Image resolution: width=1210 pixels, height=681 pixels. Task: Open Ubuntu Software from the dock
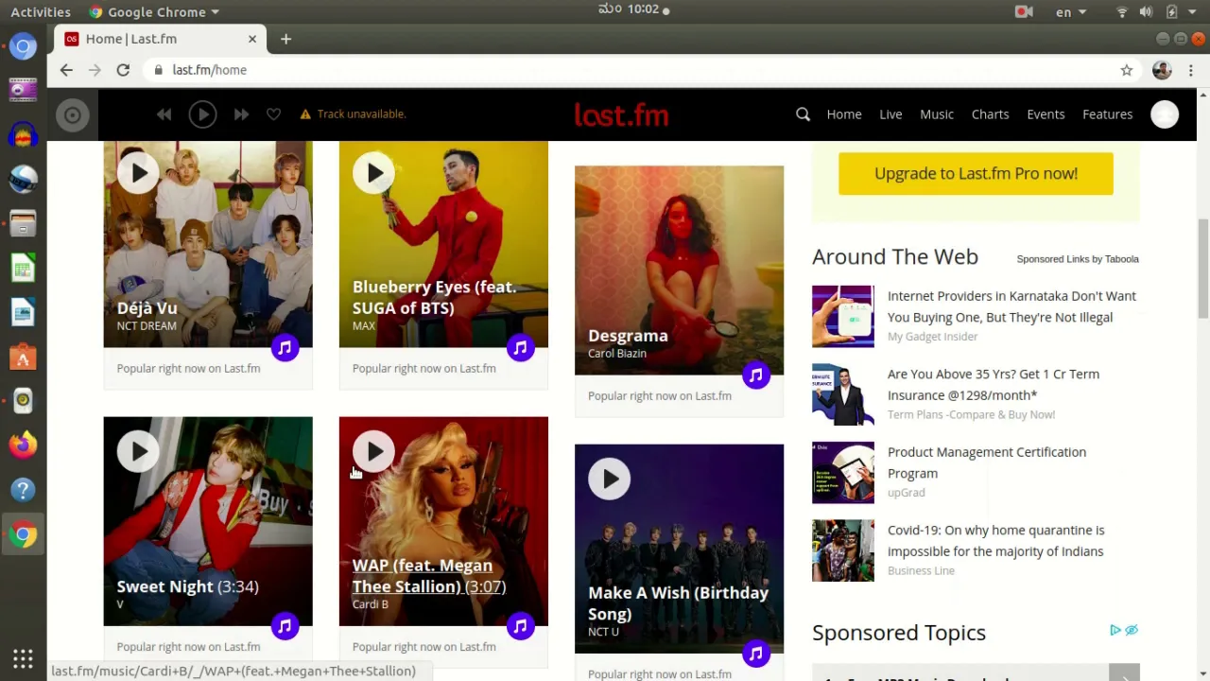(23, 357)
